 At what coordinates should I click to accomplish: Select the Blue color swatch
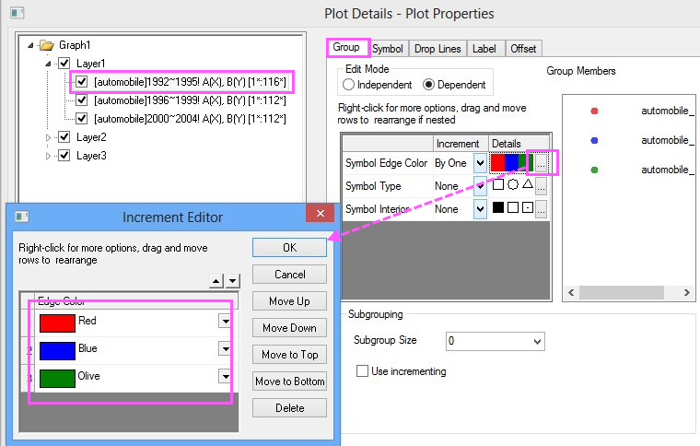57,349
